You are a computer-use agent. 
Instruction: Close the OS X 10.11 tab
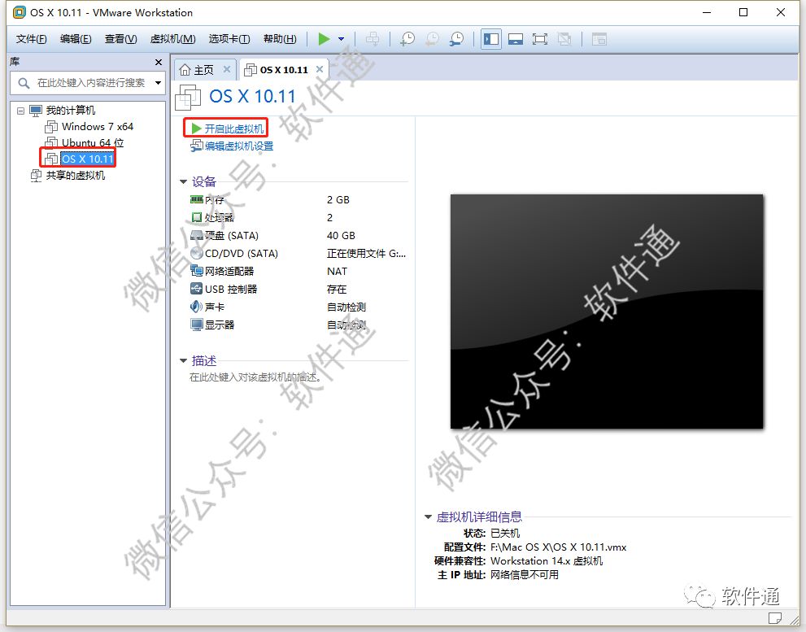click(320, 69)
